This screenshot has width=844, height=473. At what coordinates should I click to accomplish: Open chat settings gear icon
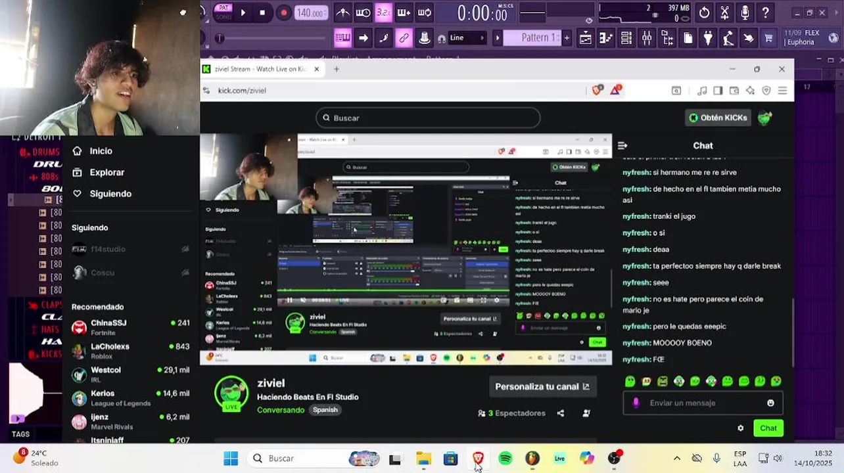[x=741, y=428]
